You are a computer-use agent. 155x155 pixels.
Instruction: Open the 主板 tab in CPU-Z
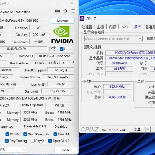100,27
